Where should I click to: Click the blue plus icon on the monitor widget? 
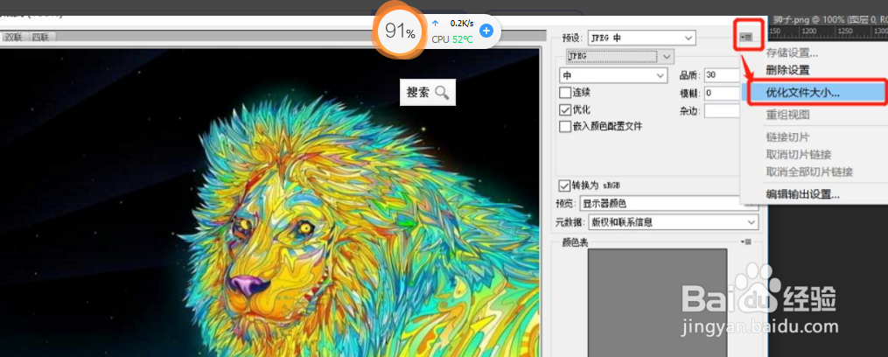tap(486, 31)
